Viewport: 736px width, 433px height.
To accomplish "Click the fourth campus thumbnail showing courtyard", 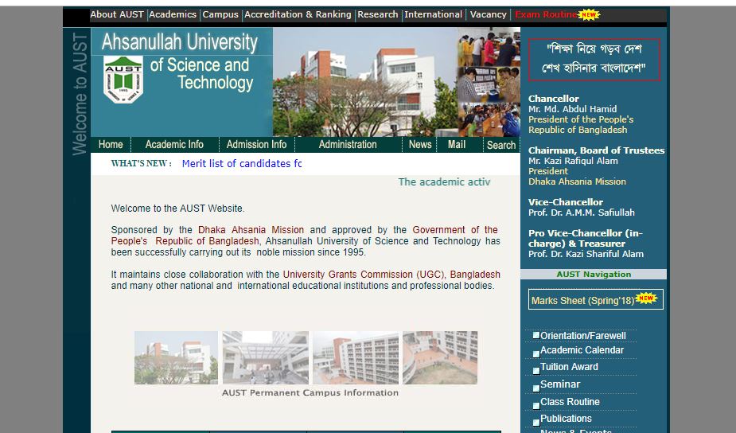I will [440, 358].
